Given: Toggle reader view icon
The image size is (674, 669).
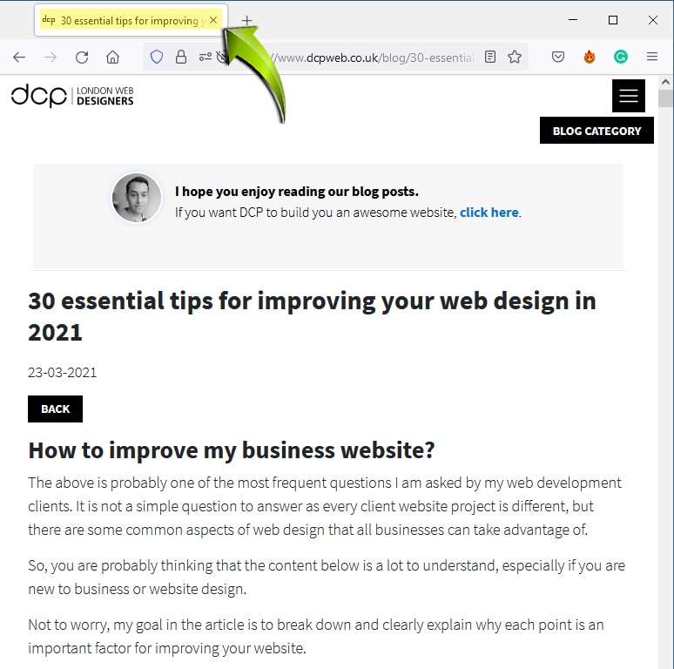Looking at the screenshot, I should (490, 57).
